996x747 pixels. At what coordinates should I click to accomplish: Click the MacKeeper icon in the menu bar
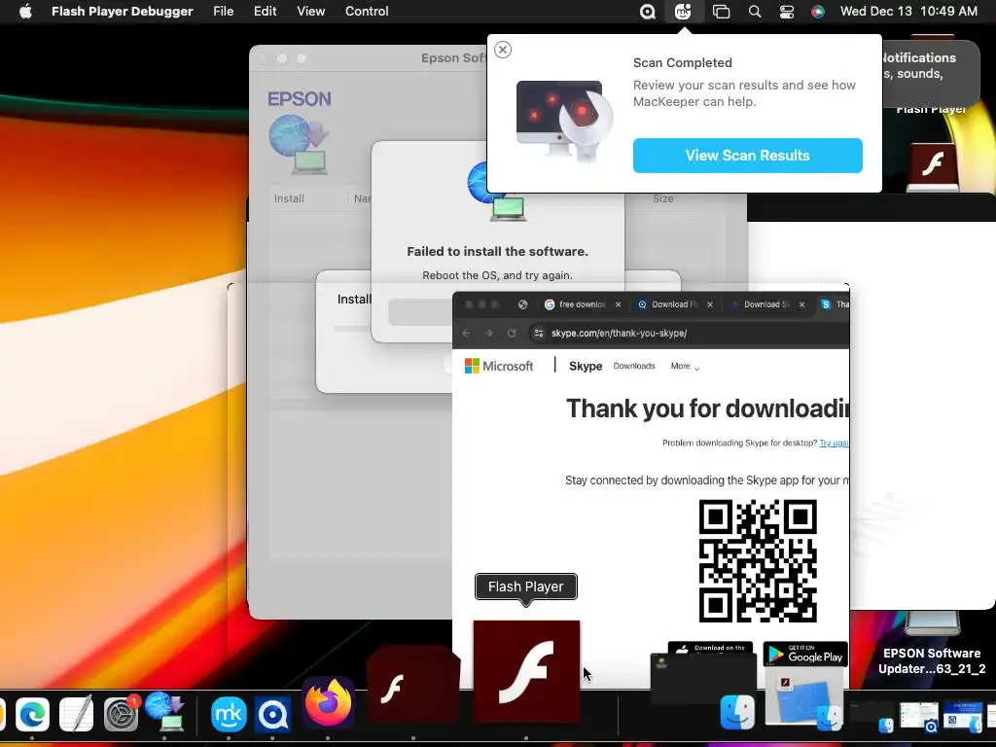point(683,12)
